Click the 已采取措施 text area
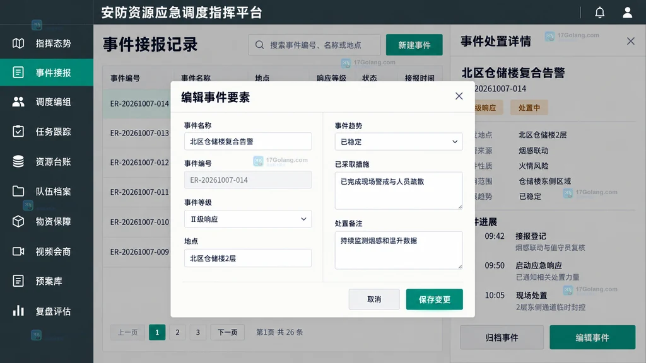This screenshot has width=646, height=363. point(399,190)
